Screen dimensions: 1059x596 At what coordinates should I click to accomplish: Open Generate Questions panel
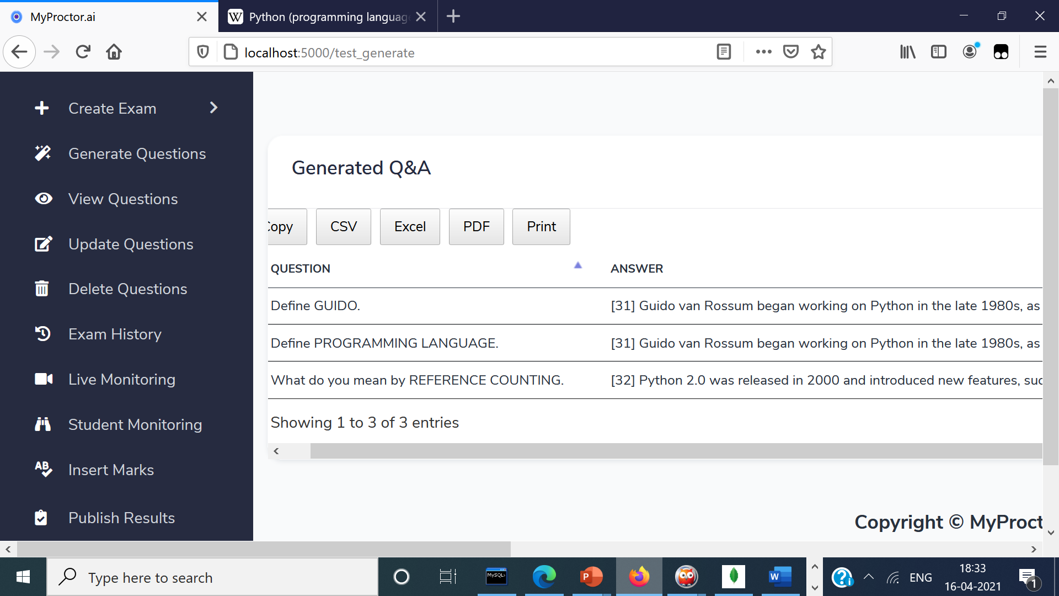137,153
